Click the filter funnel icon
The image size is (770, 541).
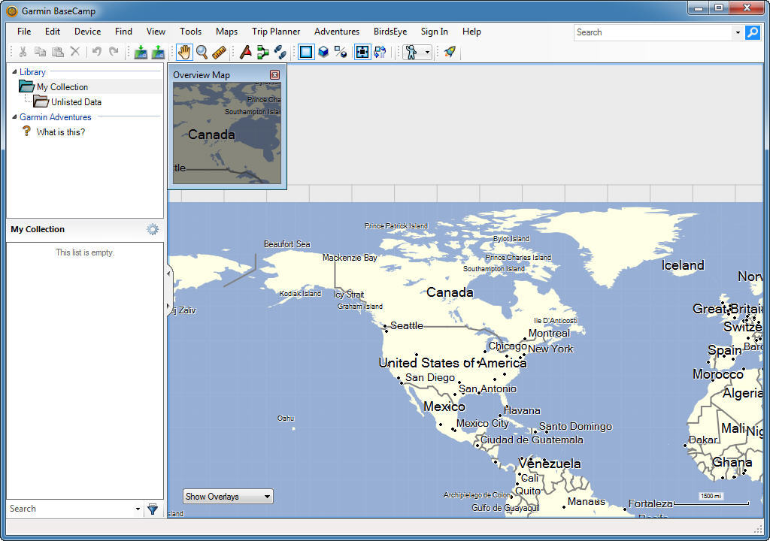click(x=153, y=509)
